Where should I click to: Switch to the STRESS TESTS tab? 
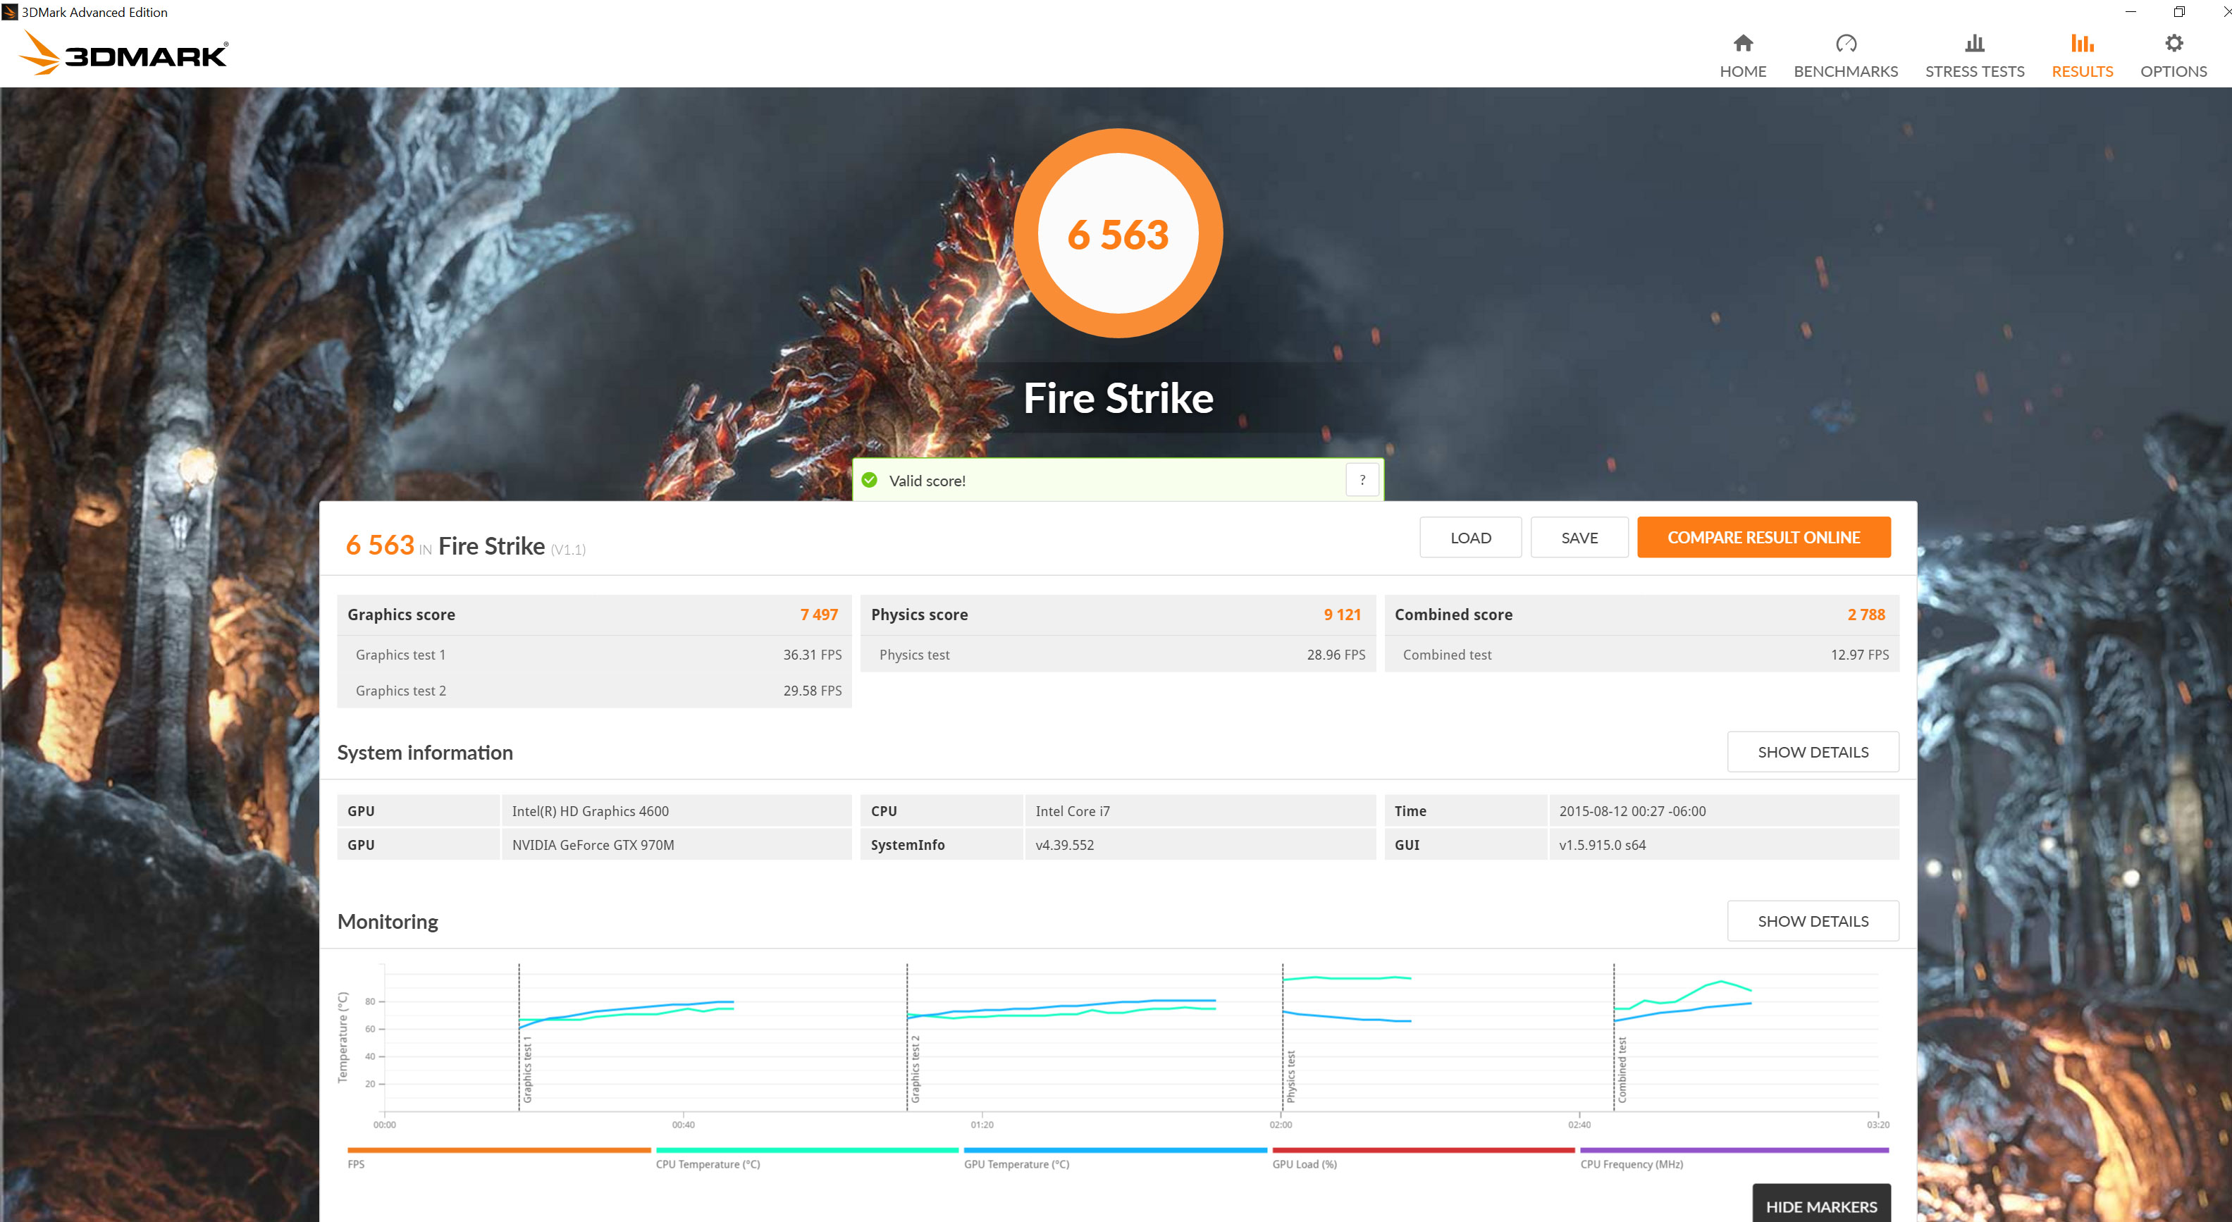(1974, 56)
